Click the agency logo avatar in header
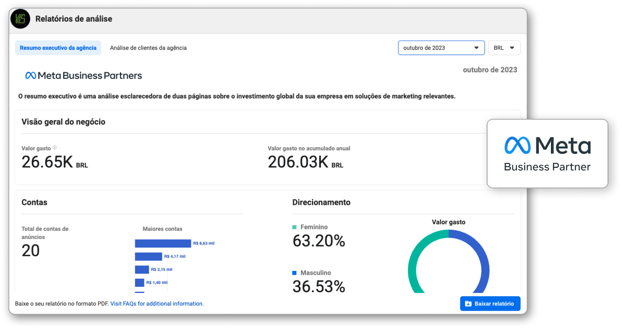Screen dimensions: 622x328 tap(20, 19)
